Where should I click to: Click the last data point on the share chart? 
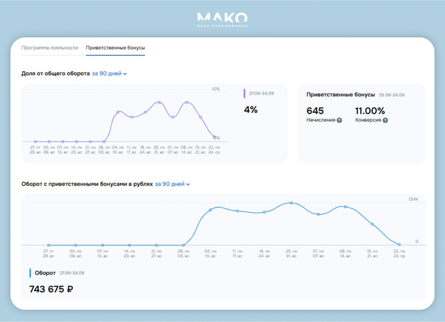tap(214, 137)
